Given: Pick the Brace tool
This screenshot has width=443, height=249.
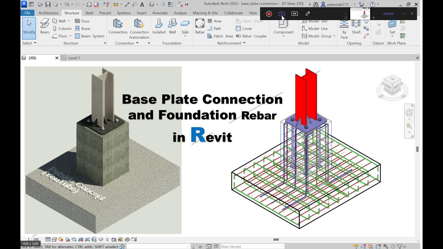Looking at the screenshot, I should 82,29.
